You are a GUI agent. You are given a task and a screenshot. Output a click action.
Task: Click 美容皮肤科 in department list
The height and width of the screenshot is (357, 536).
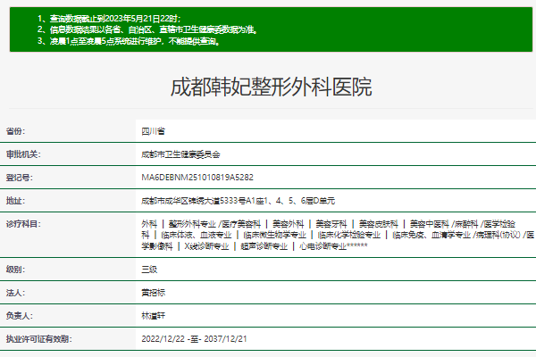pos(379,224)
